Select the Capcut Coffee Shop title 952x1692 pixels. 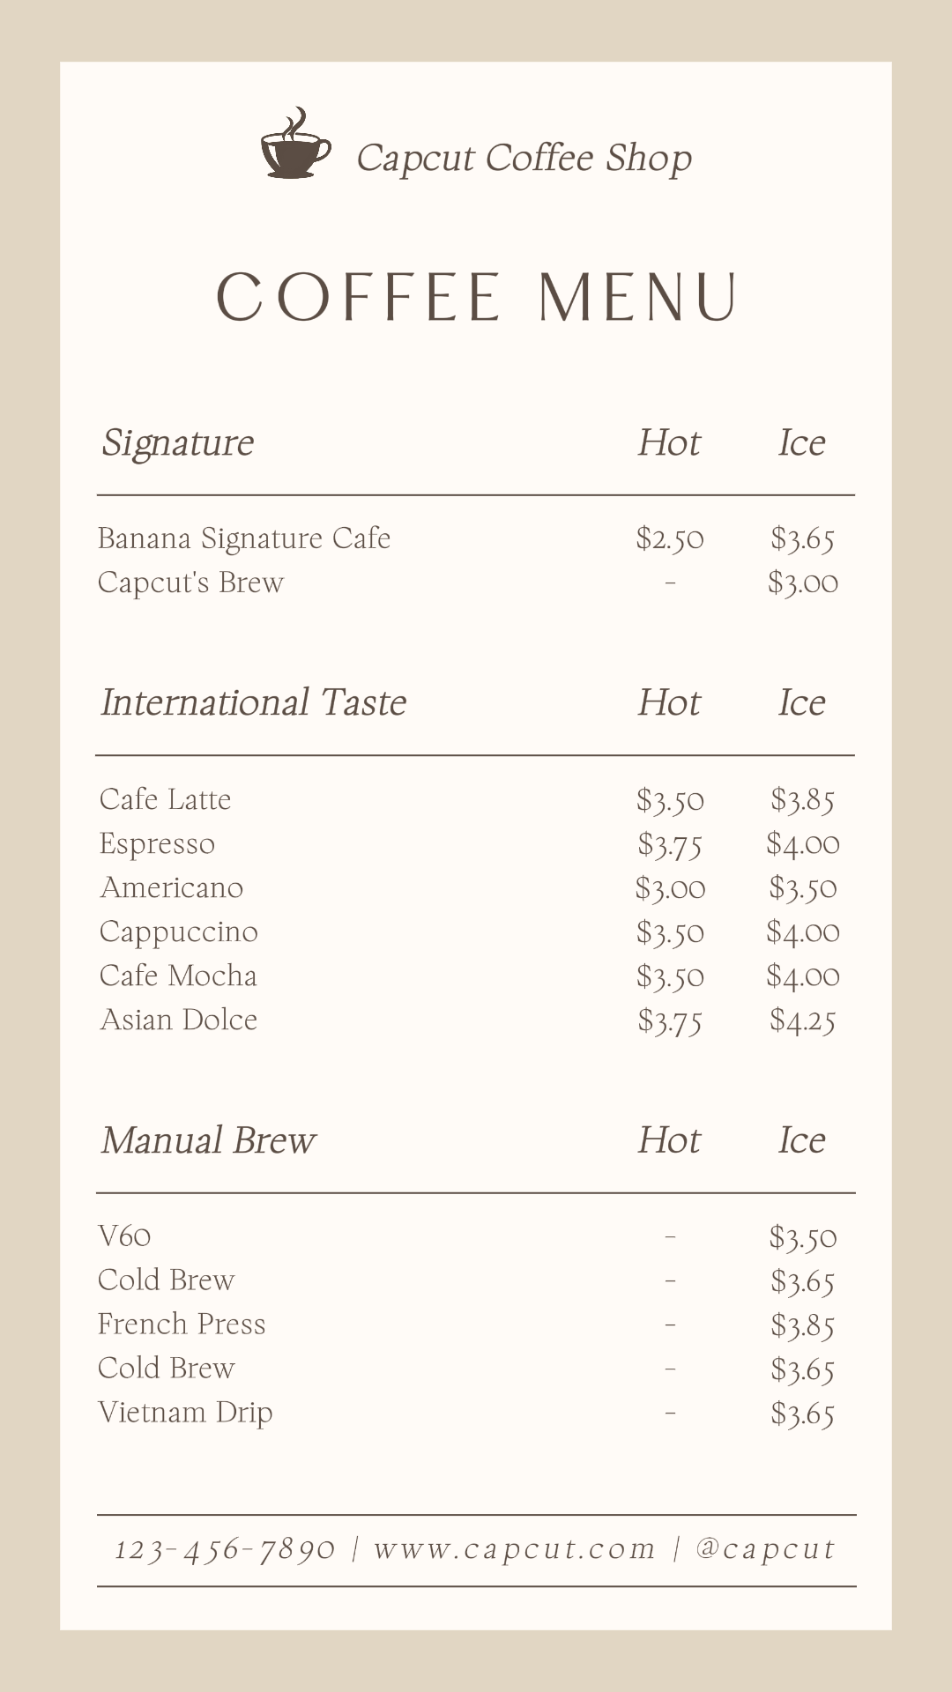point(524,159)
